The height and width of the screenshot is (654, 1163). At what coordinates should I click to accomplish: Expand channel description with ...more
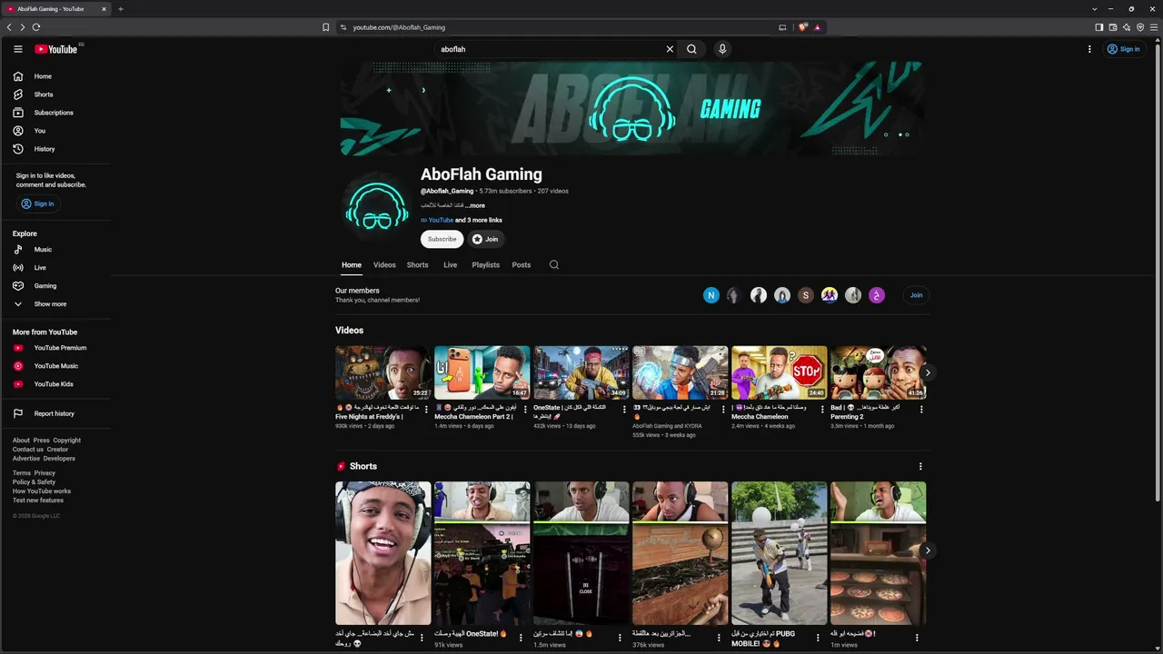tap(475, 206)
